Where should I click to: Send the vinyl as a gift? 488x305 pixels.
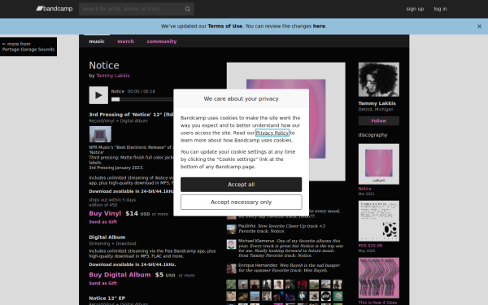pos(103,222)
